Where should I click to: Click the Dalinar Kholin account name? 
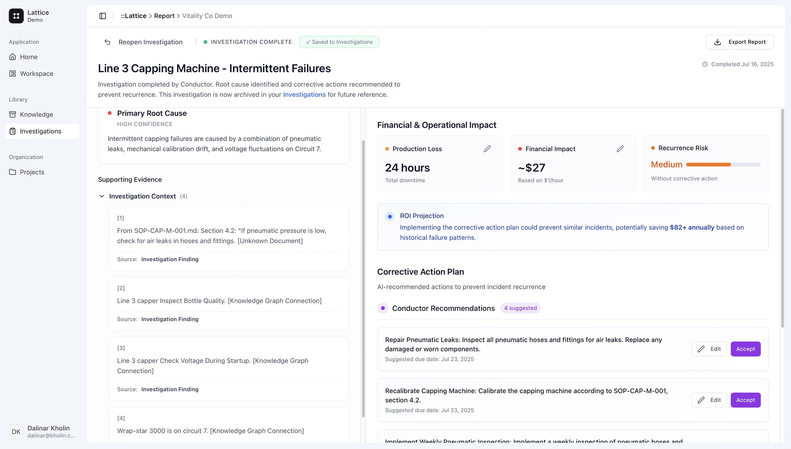coord(49,428)
